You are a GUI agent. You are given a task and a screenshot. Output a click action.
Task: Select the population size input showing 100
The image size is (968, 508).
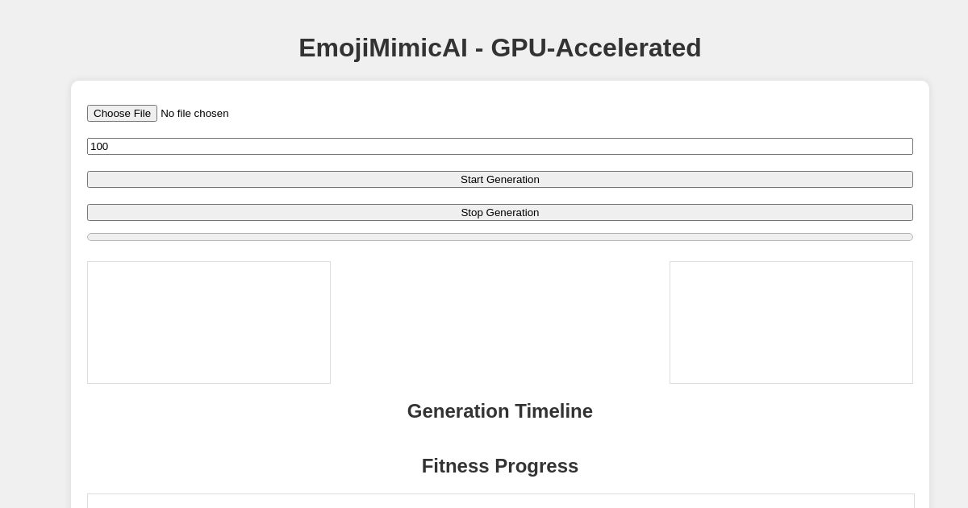500,146
